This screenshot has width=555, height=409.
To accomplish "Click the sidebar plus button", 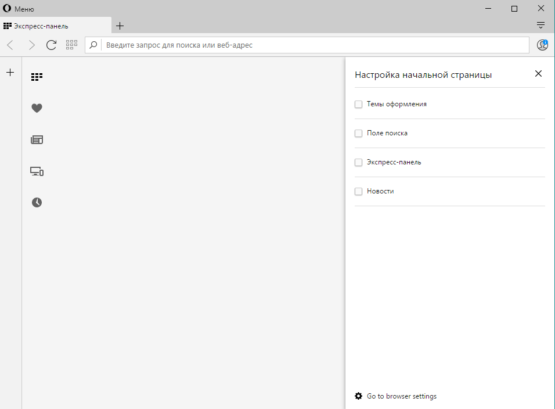I will click(10, 73).
